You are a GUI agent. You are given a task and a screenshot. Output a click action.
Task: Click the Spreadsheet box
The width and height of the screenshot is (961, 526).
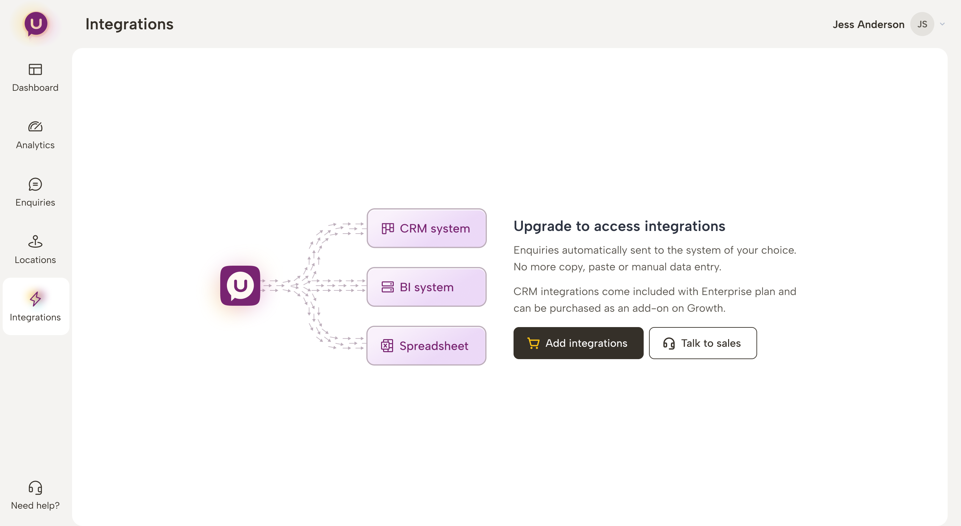point(426,346)
